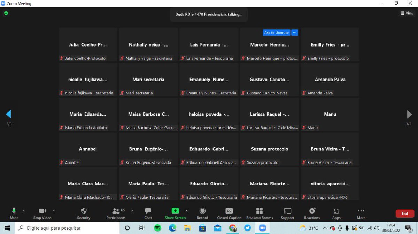Mute the microphone in Zoom toolbar
This screenshot has width=418, height=234.
14,213
